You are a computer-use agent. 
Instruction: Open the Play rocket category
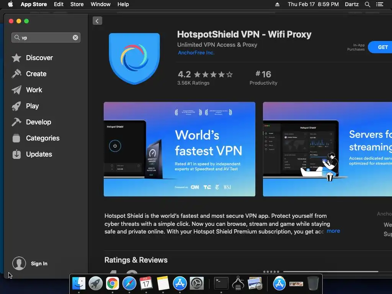(25, 106)
